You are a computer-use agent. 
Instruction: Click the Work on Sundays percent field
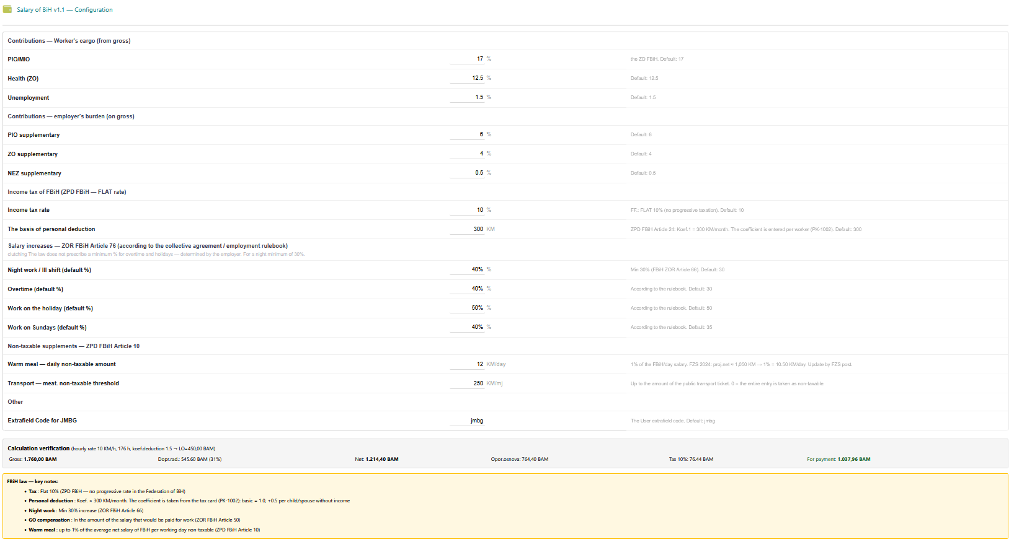coord(467,327)
